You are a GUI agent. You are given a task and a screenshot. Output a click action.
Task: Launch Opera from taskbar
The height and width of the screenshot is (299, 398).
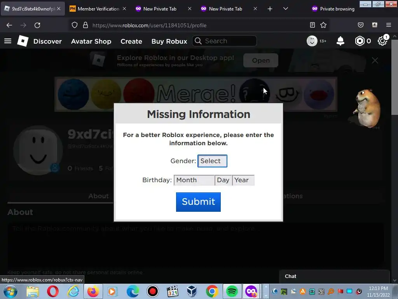(x=53, y=291)
